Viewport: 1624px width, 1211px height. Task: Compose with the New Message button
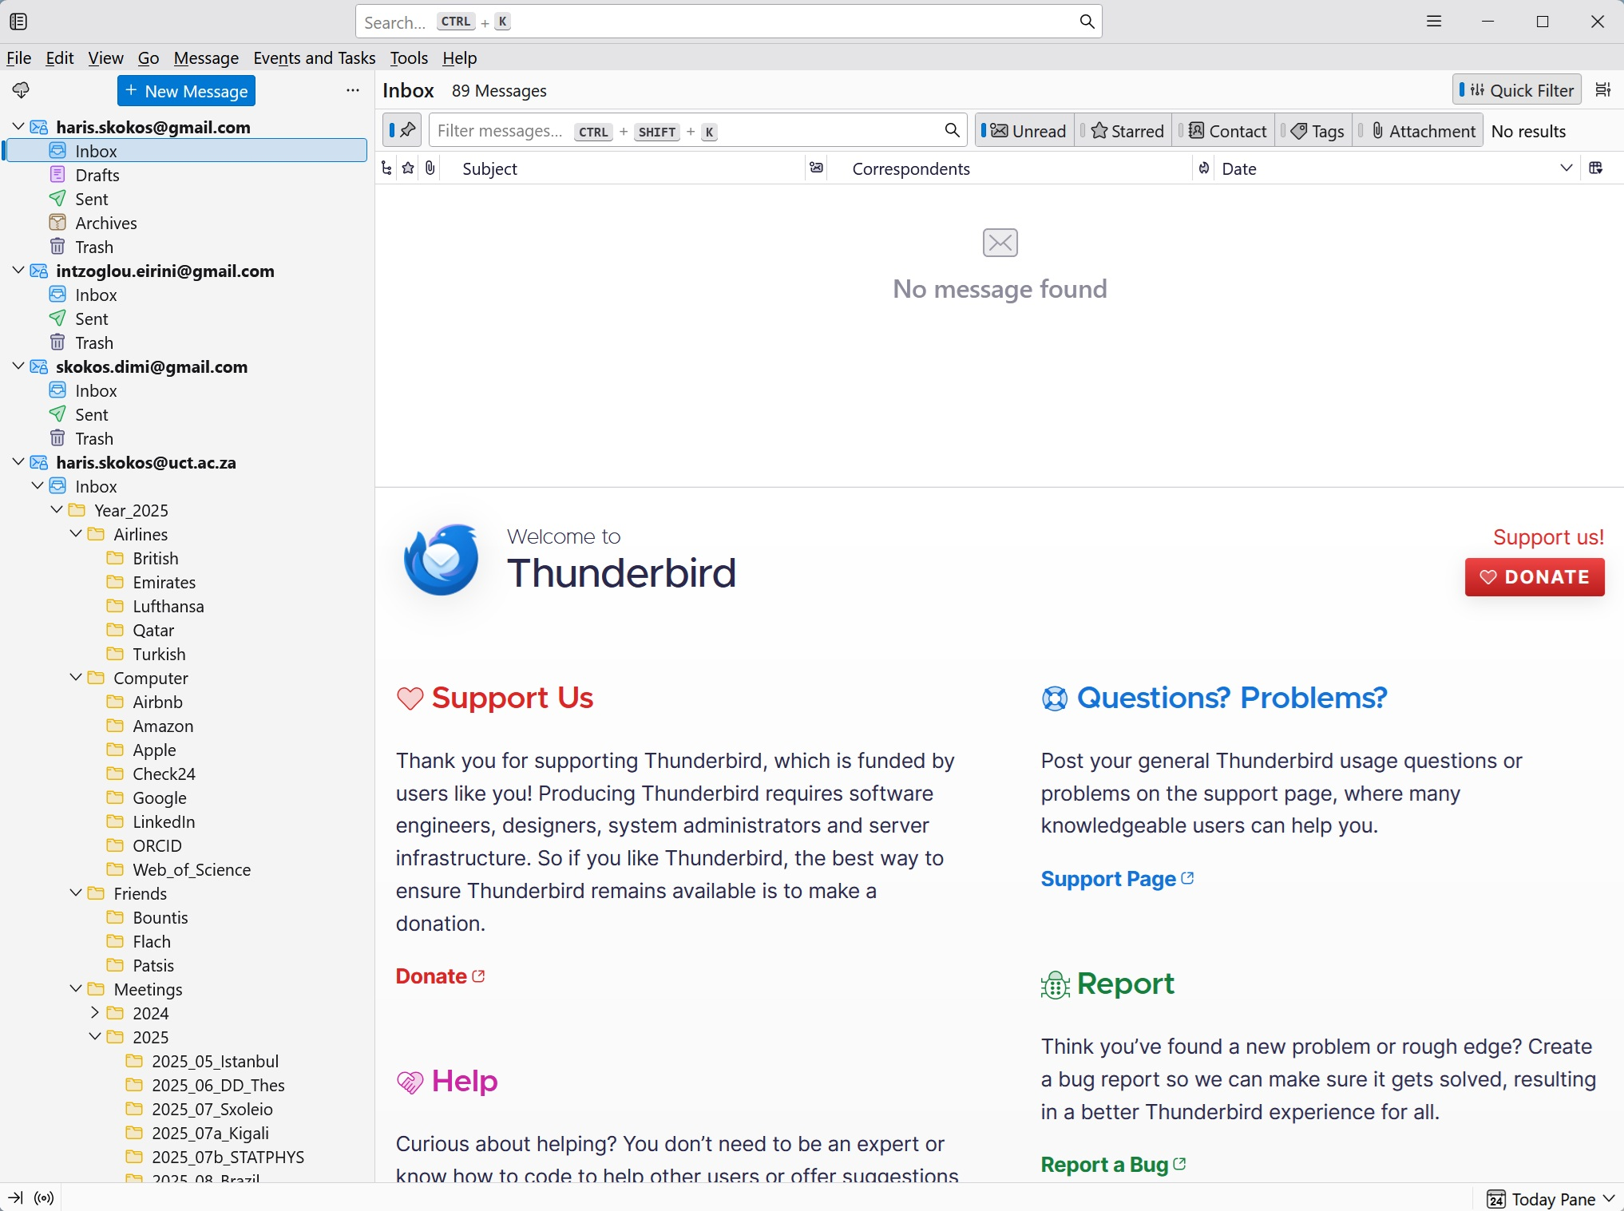click(186, 90)
